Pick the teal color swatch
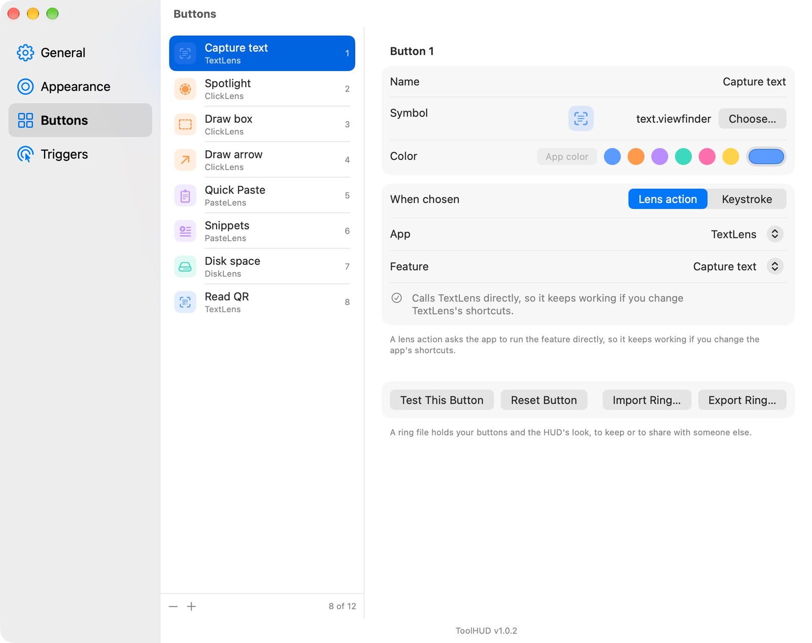812x643 pixels. pos(683,156)
